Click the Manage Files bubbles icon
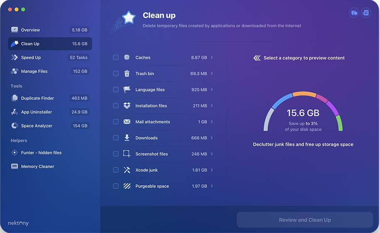This screenshot has width=380, height=233. click(x=15, y=71)
